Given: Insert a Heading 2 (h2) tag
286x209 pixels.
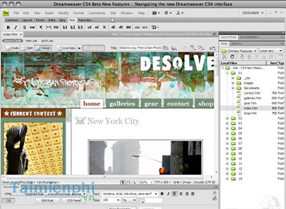Looking at the screenshot, I should click(x=73, y=27).
